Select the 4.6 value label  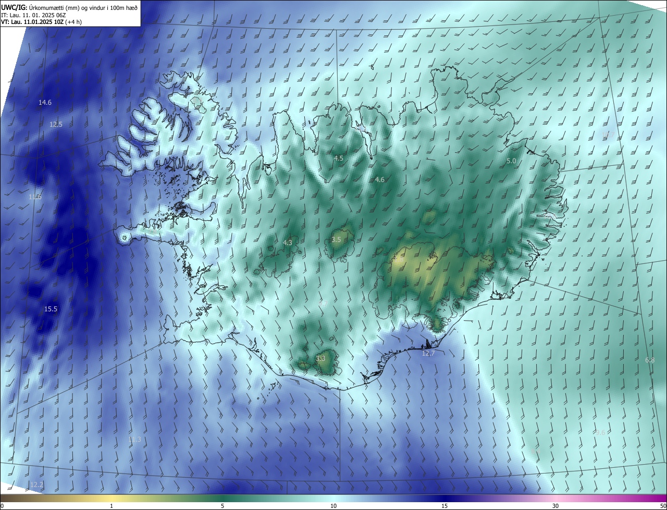[380, 180]
